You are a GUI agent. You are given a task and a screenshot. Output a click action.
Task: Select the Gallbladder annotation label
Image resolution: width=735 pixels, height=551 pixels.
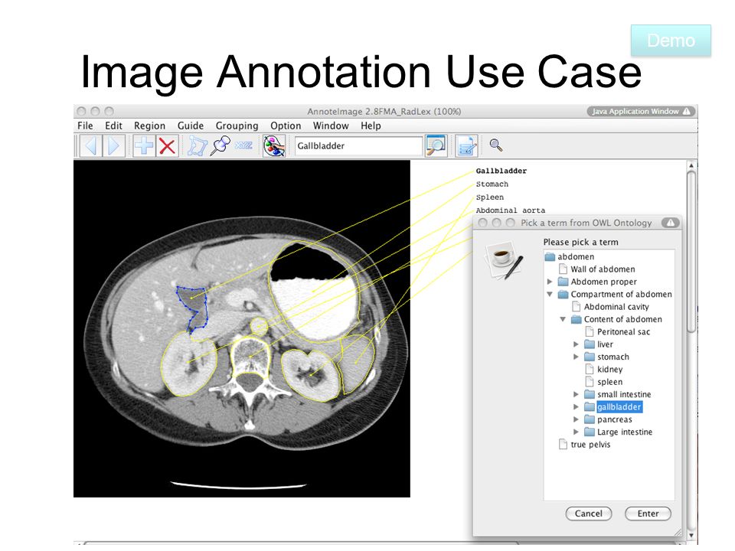(501, 171)
